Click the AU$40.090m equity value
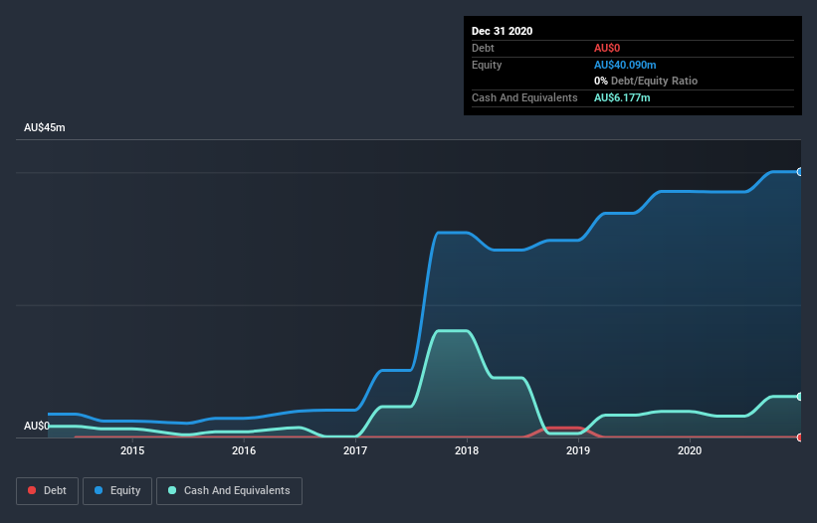This screenshot has width=817, height=523. [625, 65]
